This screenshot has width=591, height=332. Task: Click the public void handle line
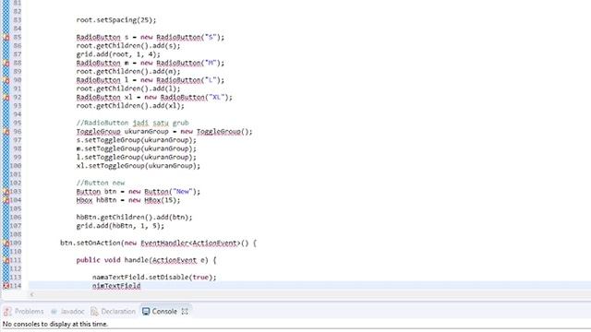click(x=146, y=260)
